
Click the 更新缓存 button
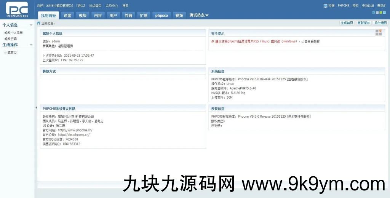pyautogui.click(x=363, y=23)
